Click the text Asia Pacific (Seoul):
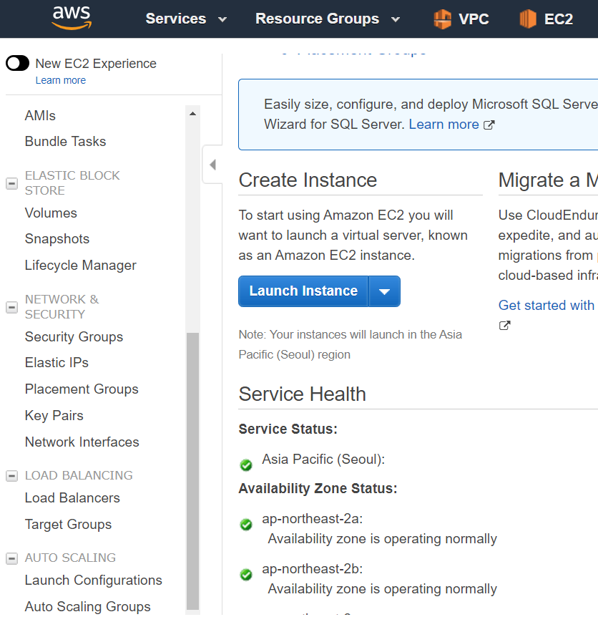The width and height of the screenshot is (598, 622). [x=323, y=460]
